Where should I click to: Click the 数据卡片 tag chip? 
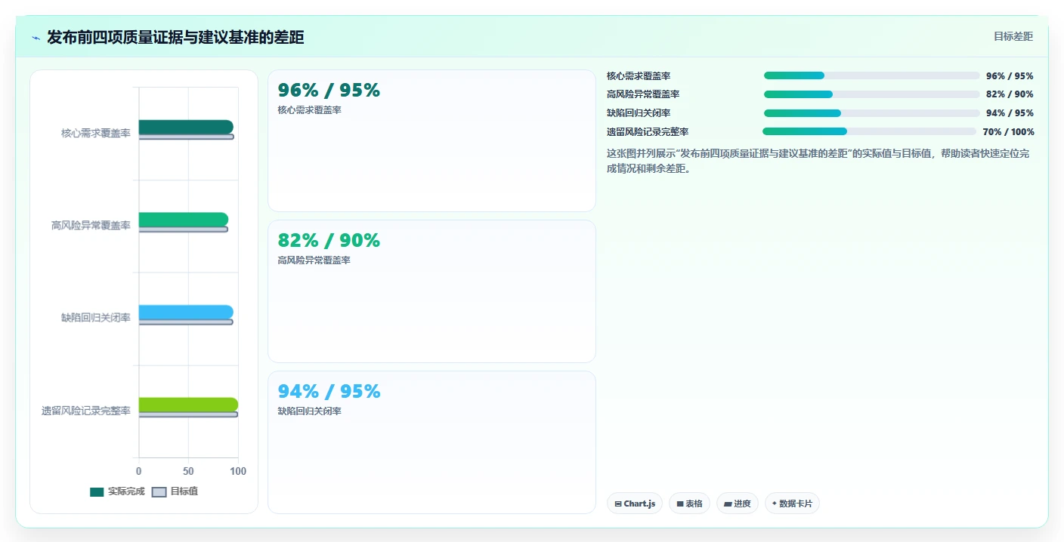(x=792, y=504)
